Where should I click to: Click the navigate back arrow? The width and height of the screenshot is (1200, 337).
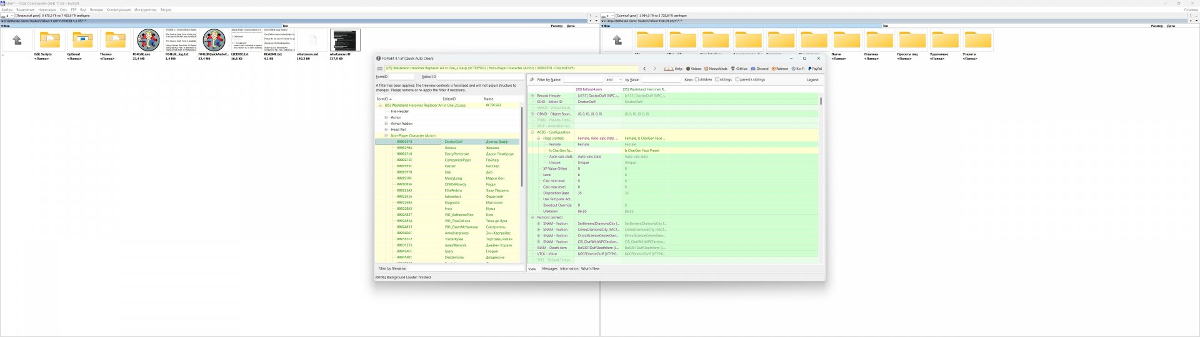coord(644,69)
